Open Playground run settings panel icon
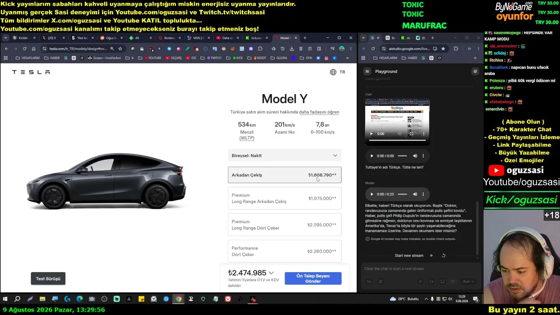The height and width of the screenshot is (315, 560). coord(475,71)
